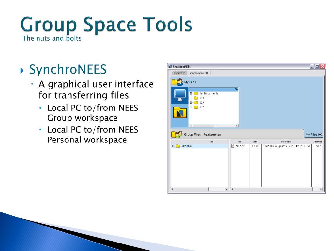The image size is (334, 251).
Task: Expand the D:/ drive node
Action: (x=191, y=102)
